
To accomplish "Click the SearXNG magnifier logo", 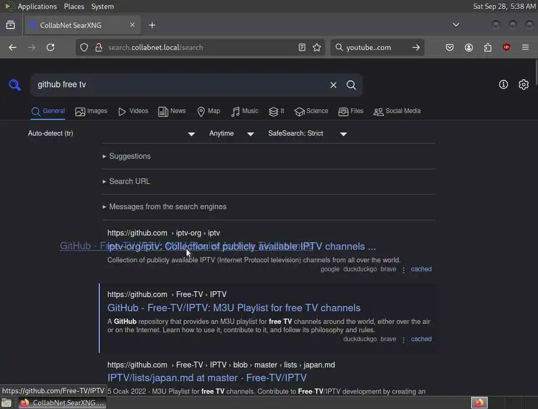I will point(15,85).
